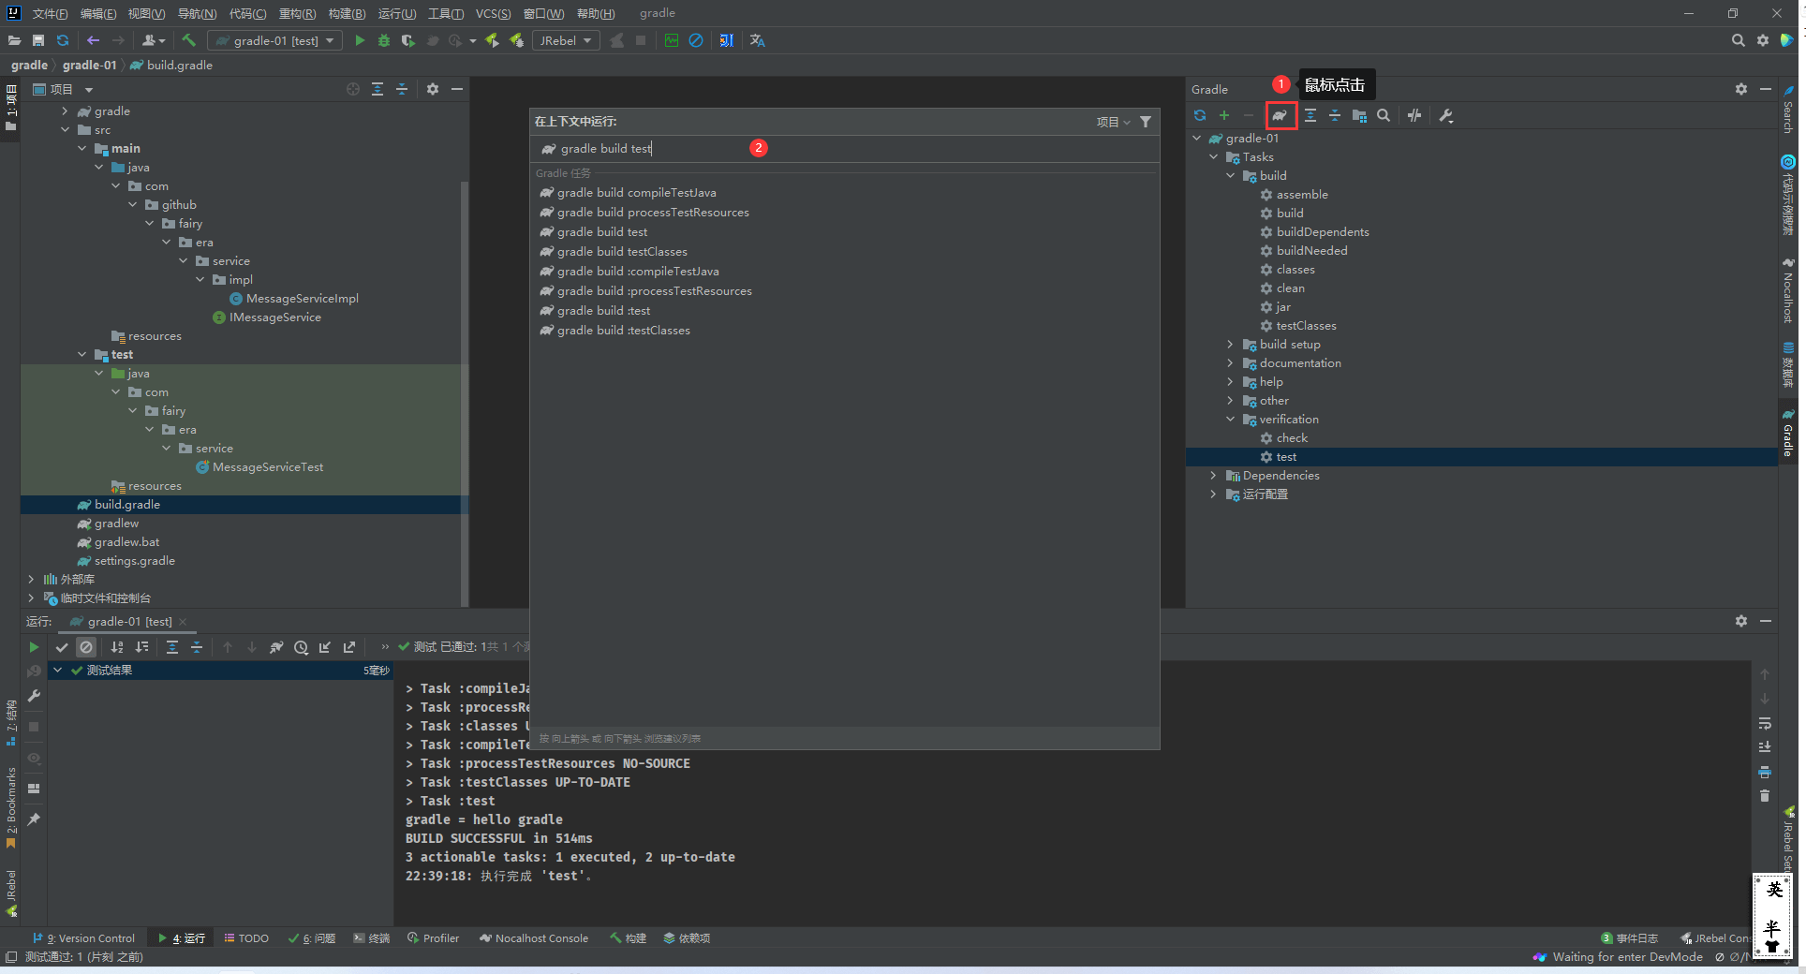Toggle alphabetical sort in test results
1806x974 pixels.
pyautogui.click(x=117, y=647)
